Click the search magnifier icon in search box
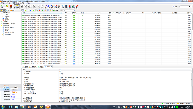The image size is (193, 109). pos(74,10)
